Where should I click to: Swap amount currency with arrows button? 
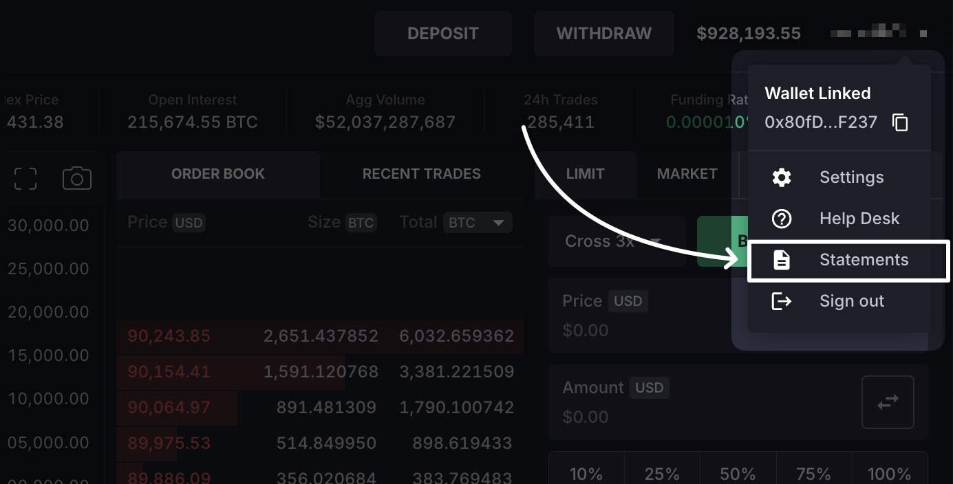888,402
